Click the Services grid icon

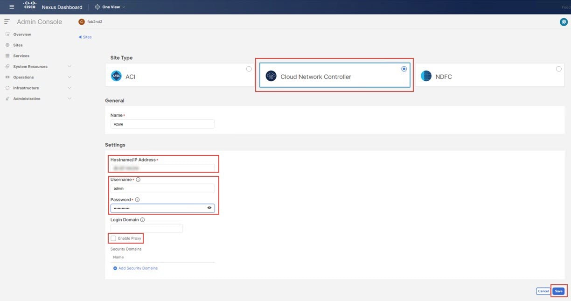7,56
